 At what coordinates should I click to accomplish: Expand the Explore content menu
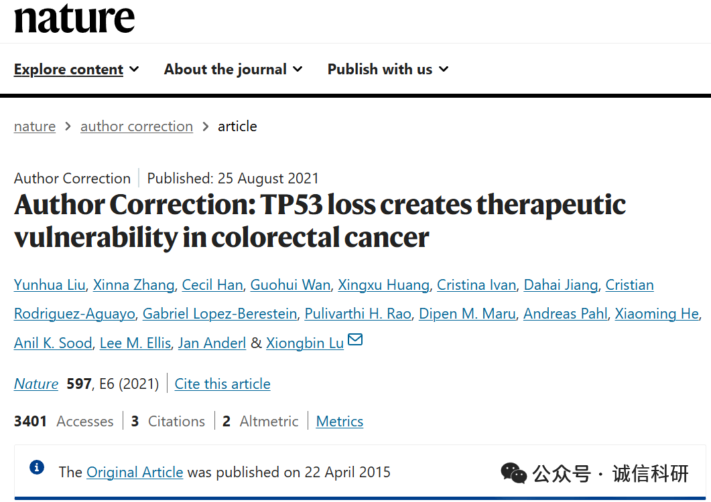pyautogui.click(x=76, y=70)
